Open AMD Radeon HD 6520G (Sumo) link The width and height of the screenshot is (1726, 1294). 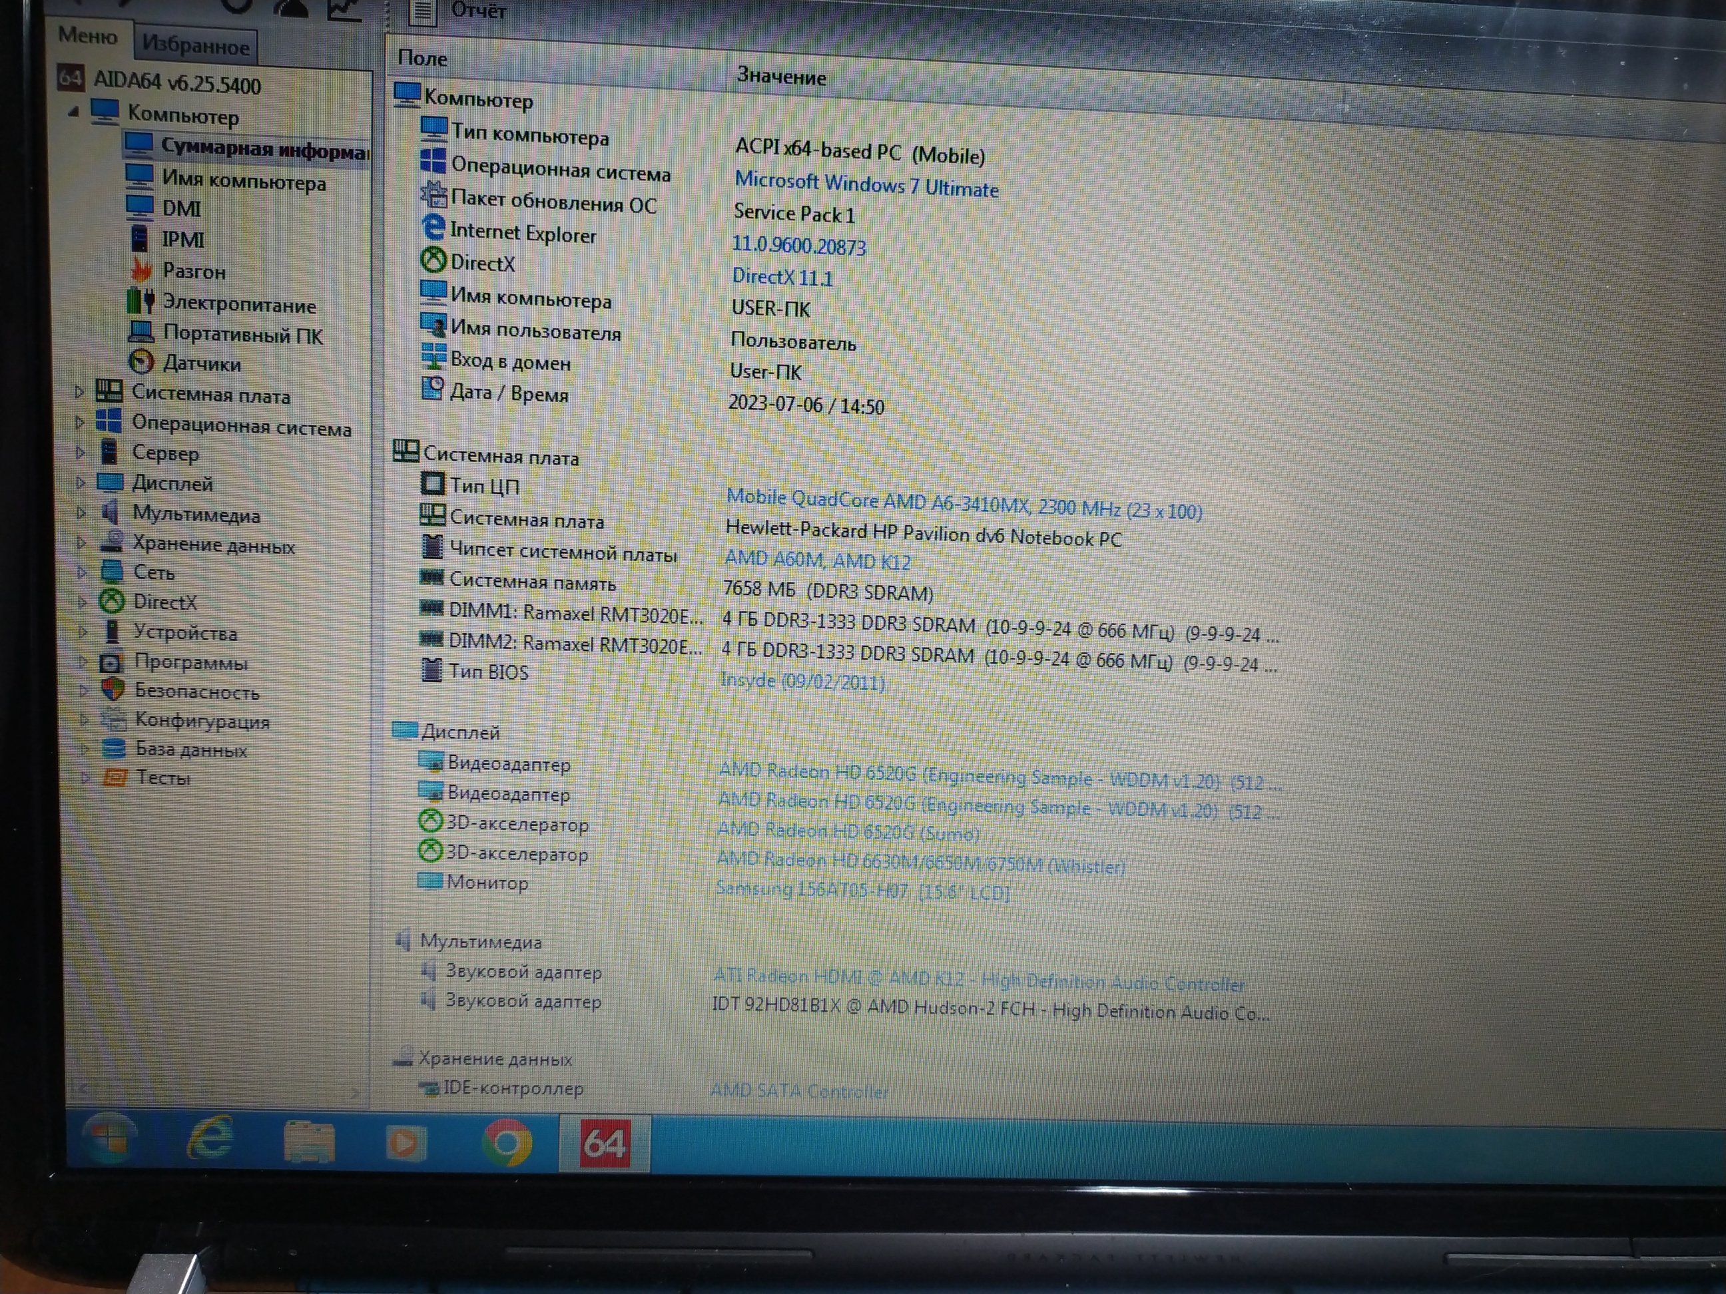coord(848,831)
